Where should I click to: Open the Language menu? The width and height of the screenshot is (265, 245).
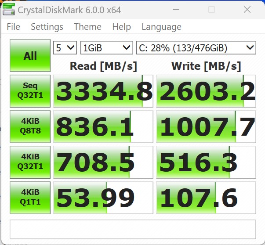(161, 27)
